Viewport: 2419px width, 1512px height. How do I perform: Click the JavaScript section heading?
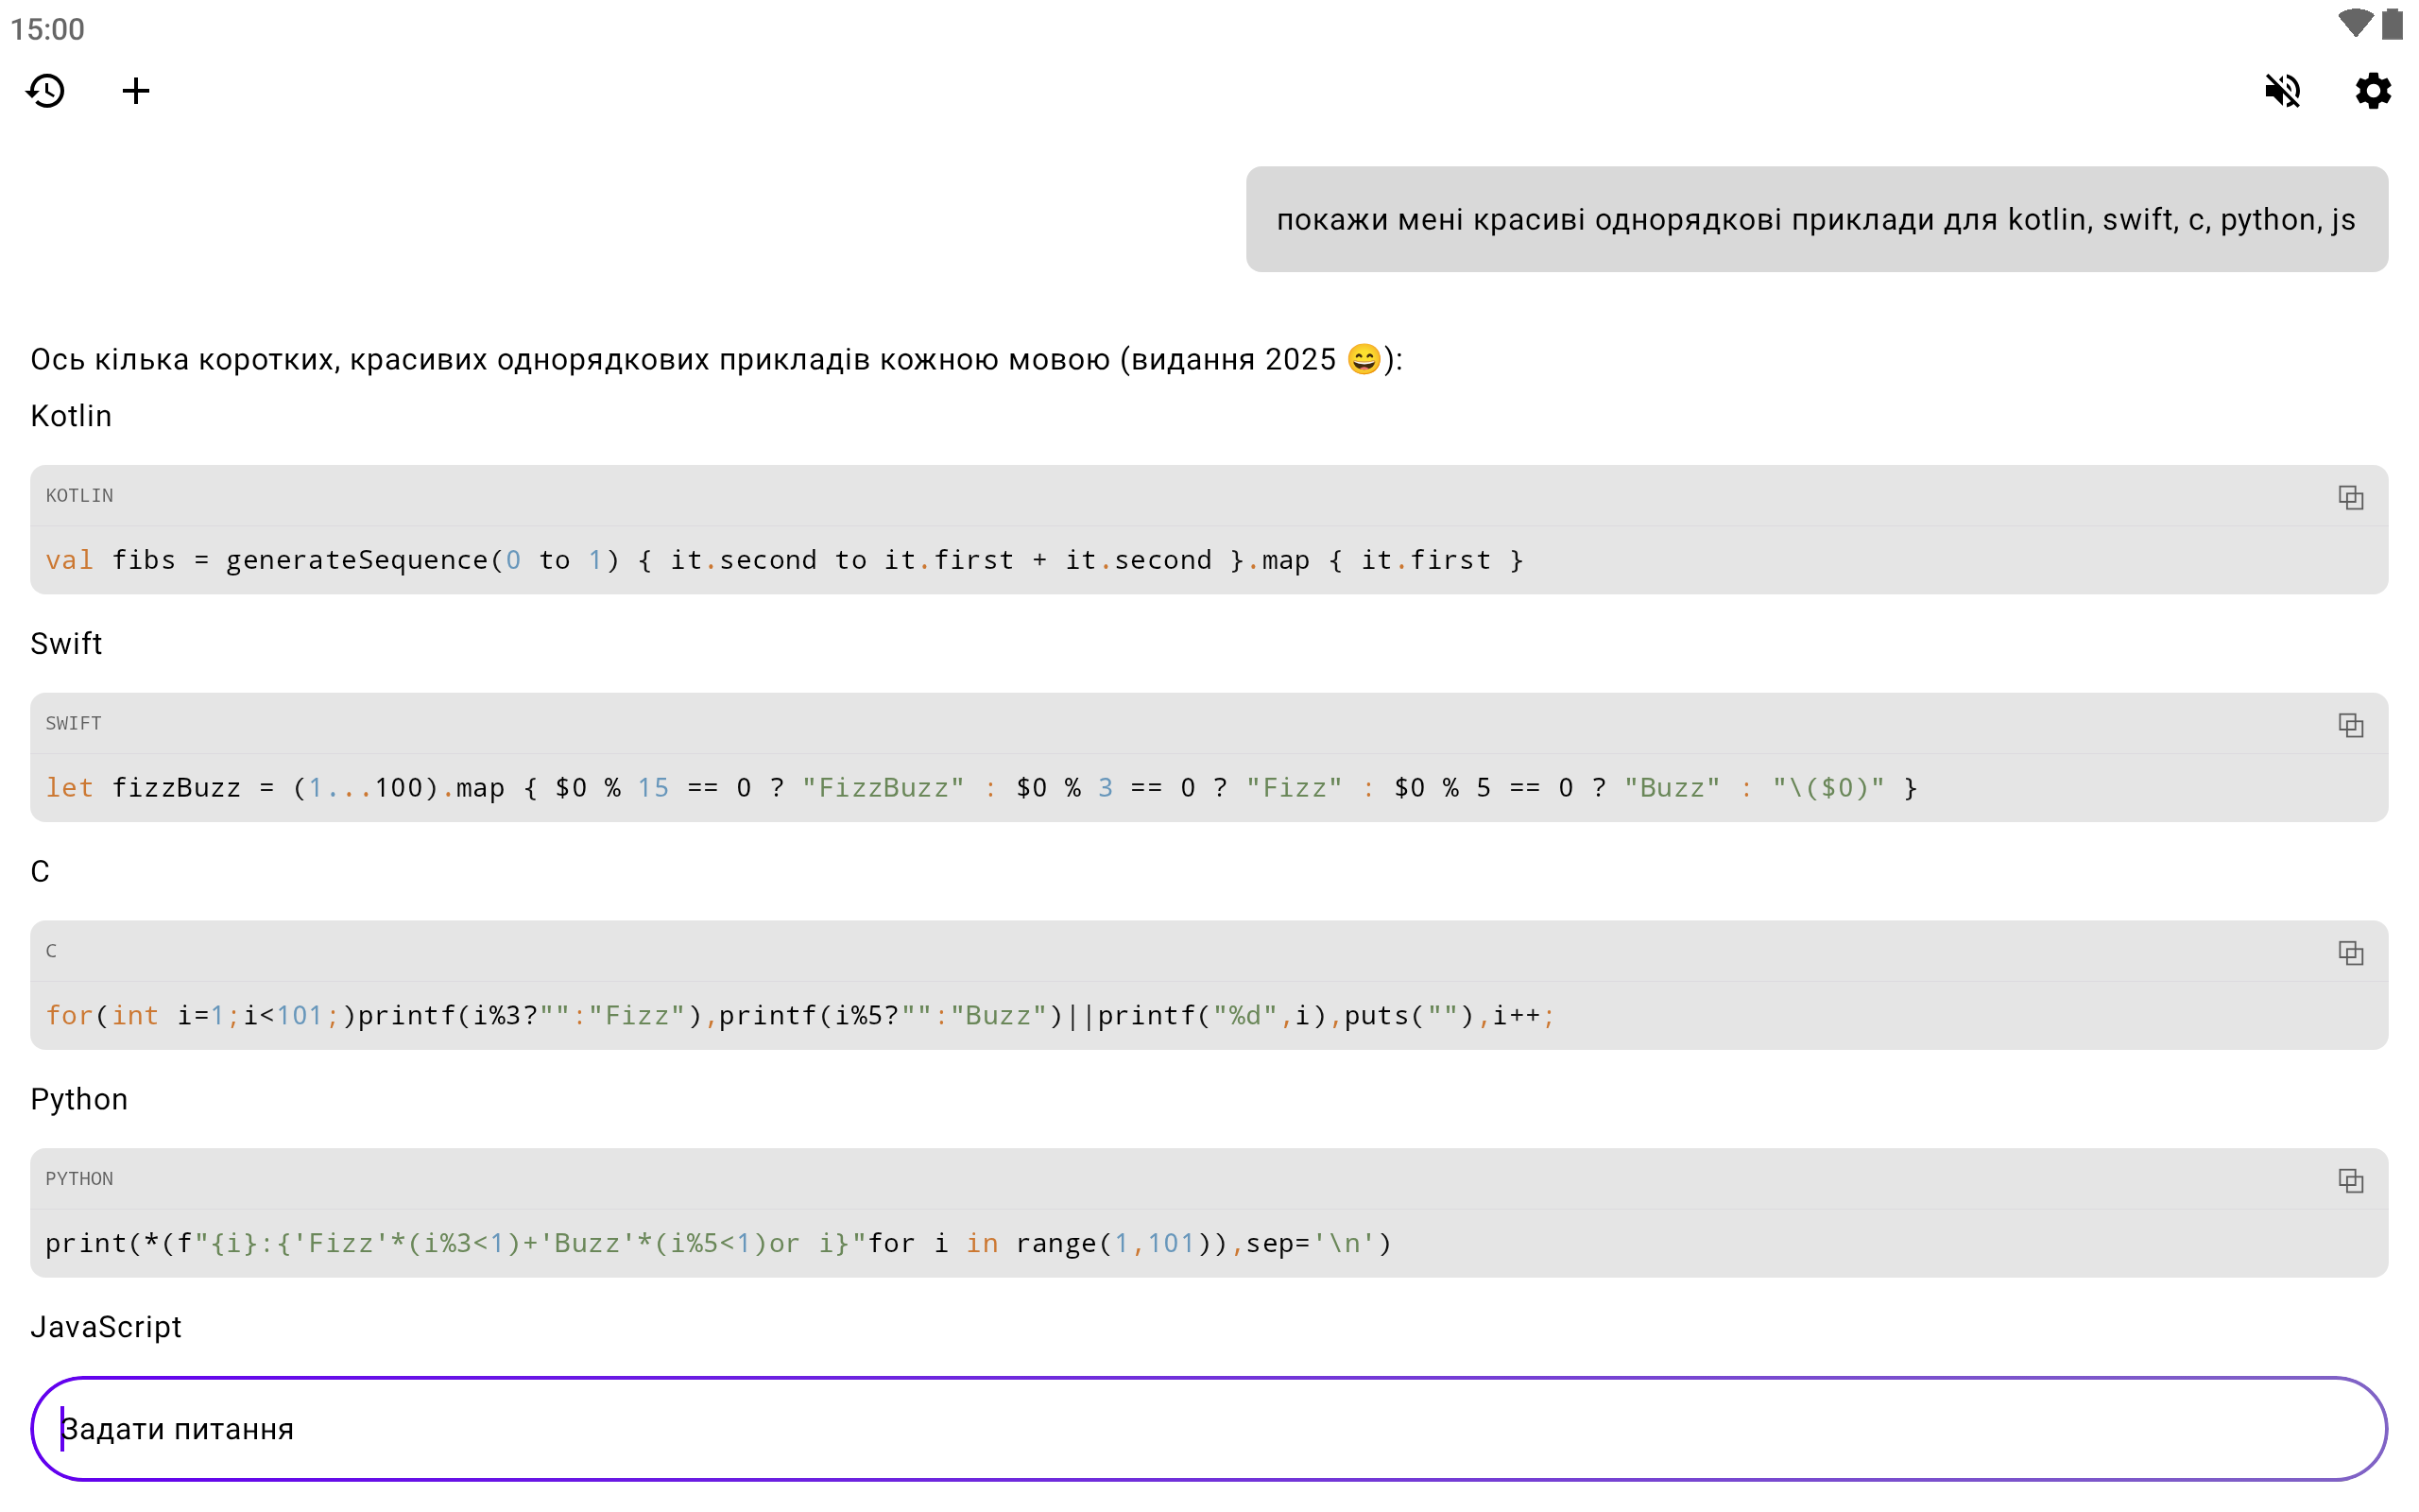point(106,1327)
